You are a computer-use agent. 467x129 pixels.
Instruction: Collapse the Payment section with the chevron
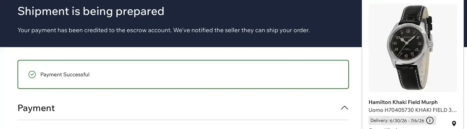344,108
